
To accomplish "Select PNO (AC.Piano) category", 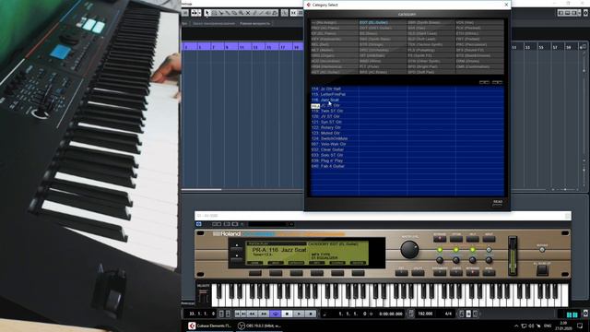I will [x=335, y=28].
